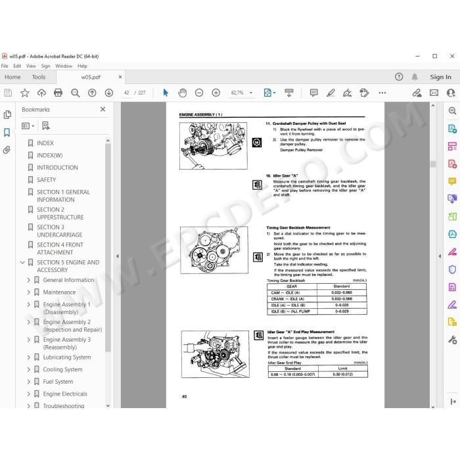Close the Bookmarks panel
The height and width of the screenshot is (460, 460).
[x=103, y=110]
